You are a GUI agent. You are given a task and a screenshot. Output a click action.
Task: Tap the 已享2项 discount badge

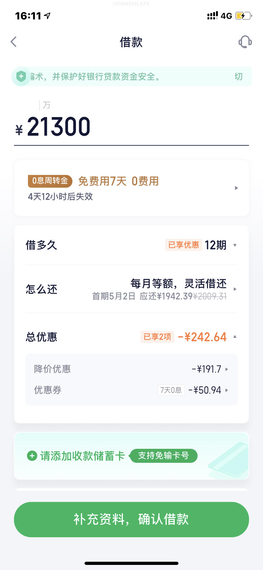[157, 337]
